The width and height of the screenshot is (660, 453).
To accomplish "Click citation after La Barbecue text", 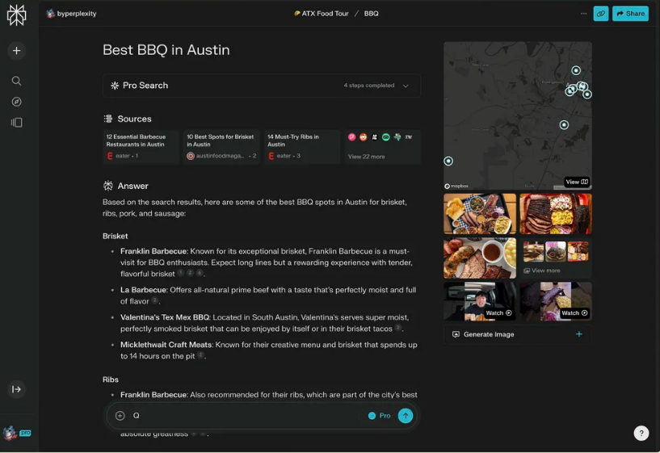I will [x=154, y=300].
